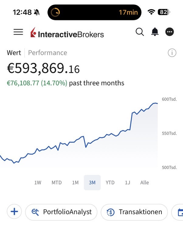Image resolution: width=183 pixels, height=225 pixels.
Task: Select the MTD time range
Action: click(x=57, y=182)
